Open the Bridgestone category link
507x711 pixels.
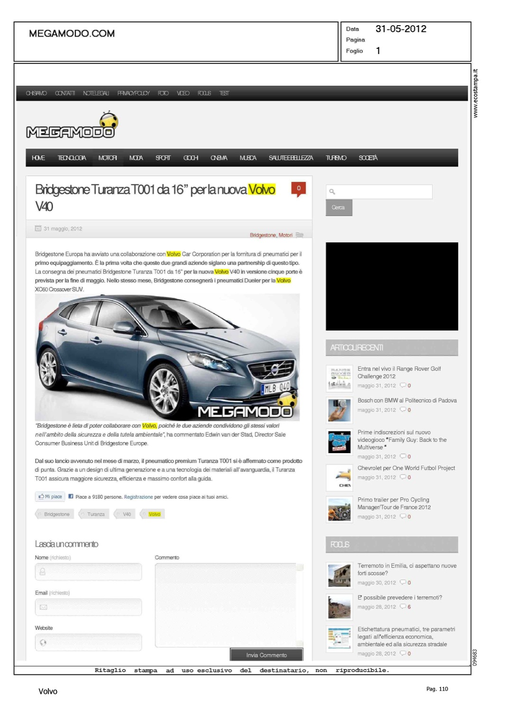262,235
